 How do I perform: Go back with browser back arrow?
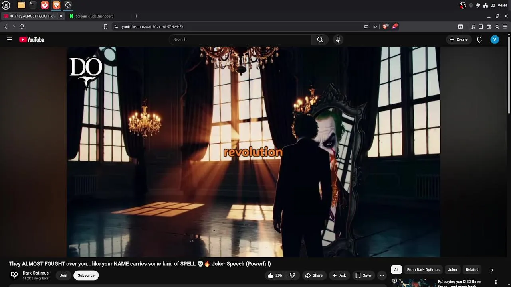tap(6, 26)
